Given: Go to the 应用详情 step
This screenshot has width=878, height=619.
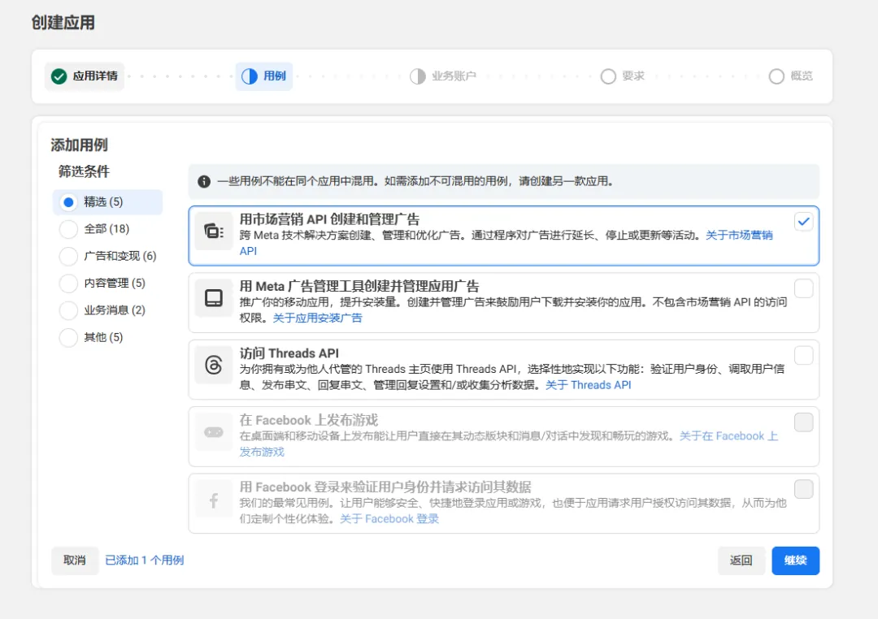Looking at the screenshot, I should (x=85, y=76).
